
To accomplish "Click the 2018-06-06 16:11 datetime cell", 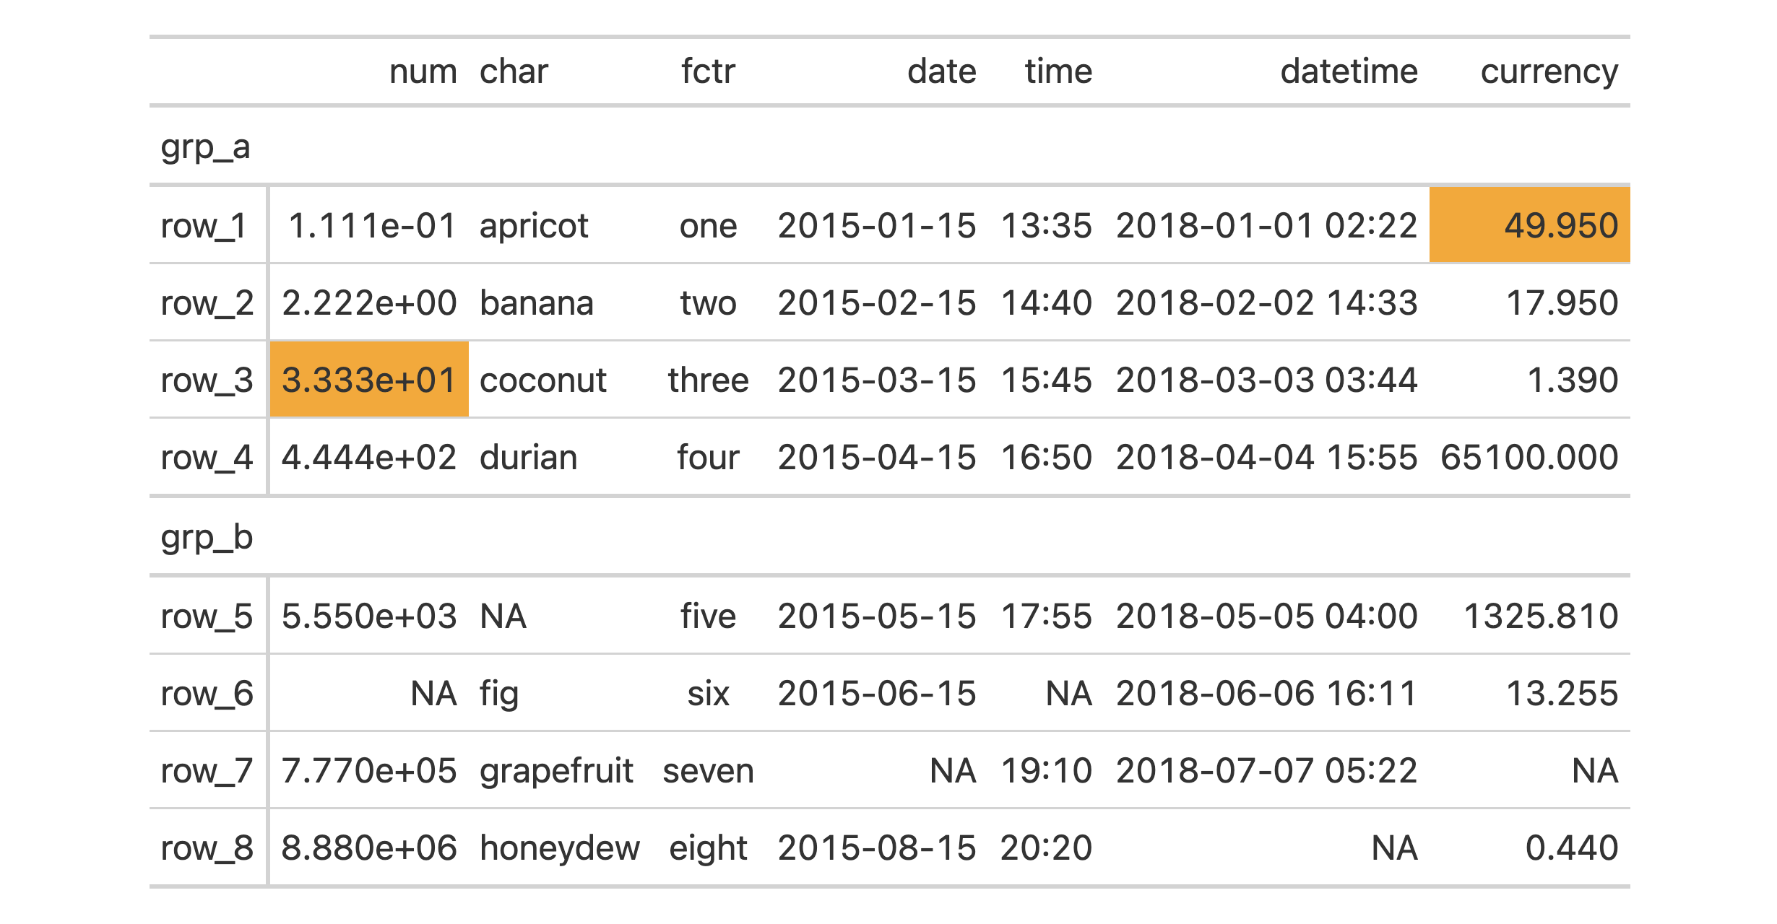I will 1266,693.
